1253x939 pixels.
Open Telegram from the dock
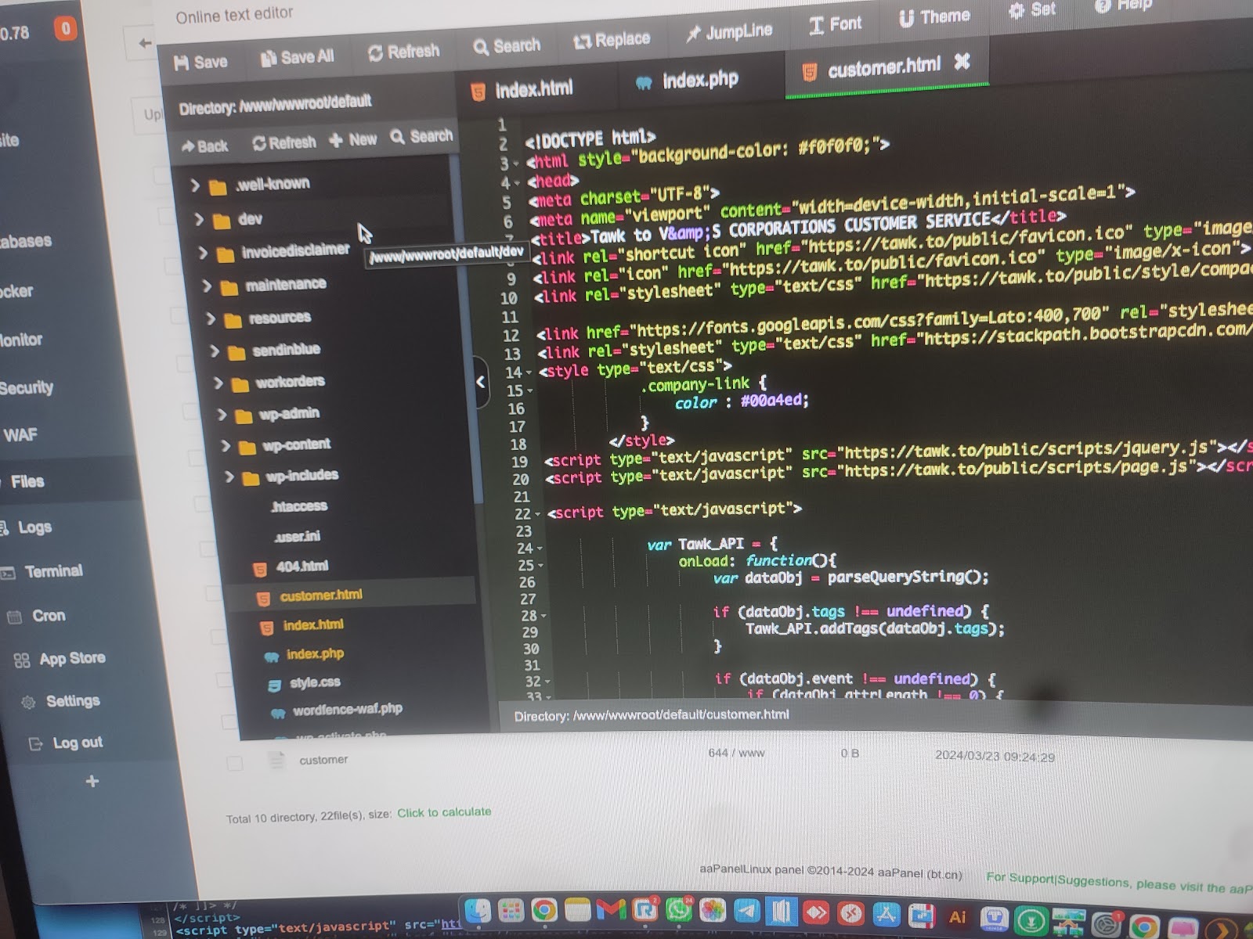point(746,912)
